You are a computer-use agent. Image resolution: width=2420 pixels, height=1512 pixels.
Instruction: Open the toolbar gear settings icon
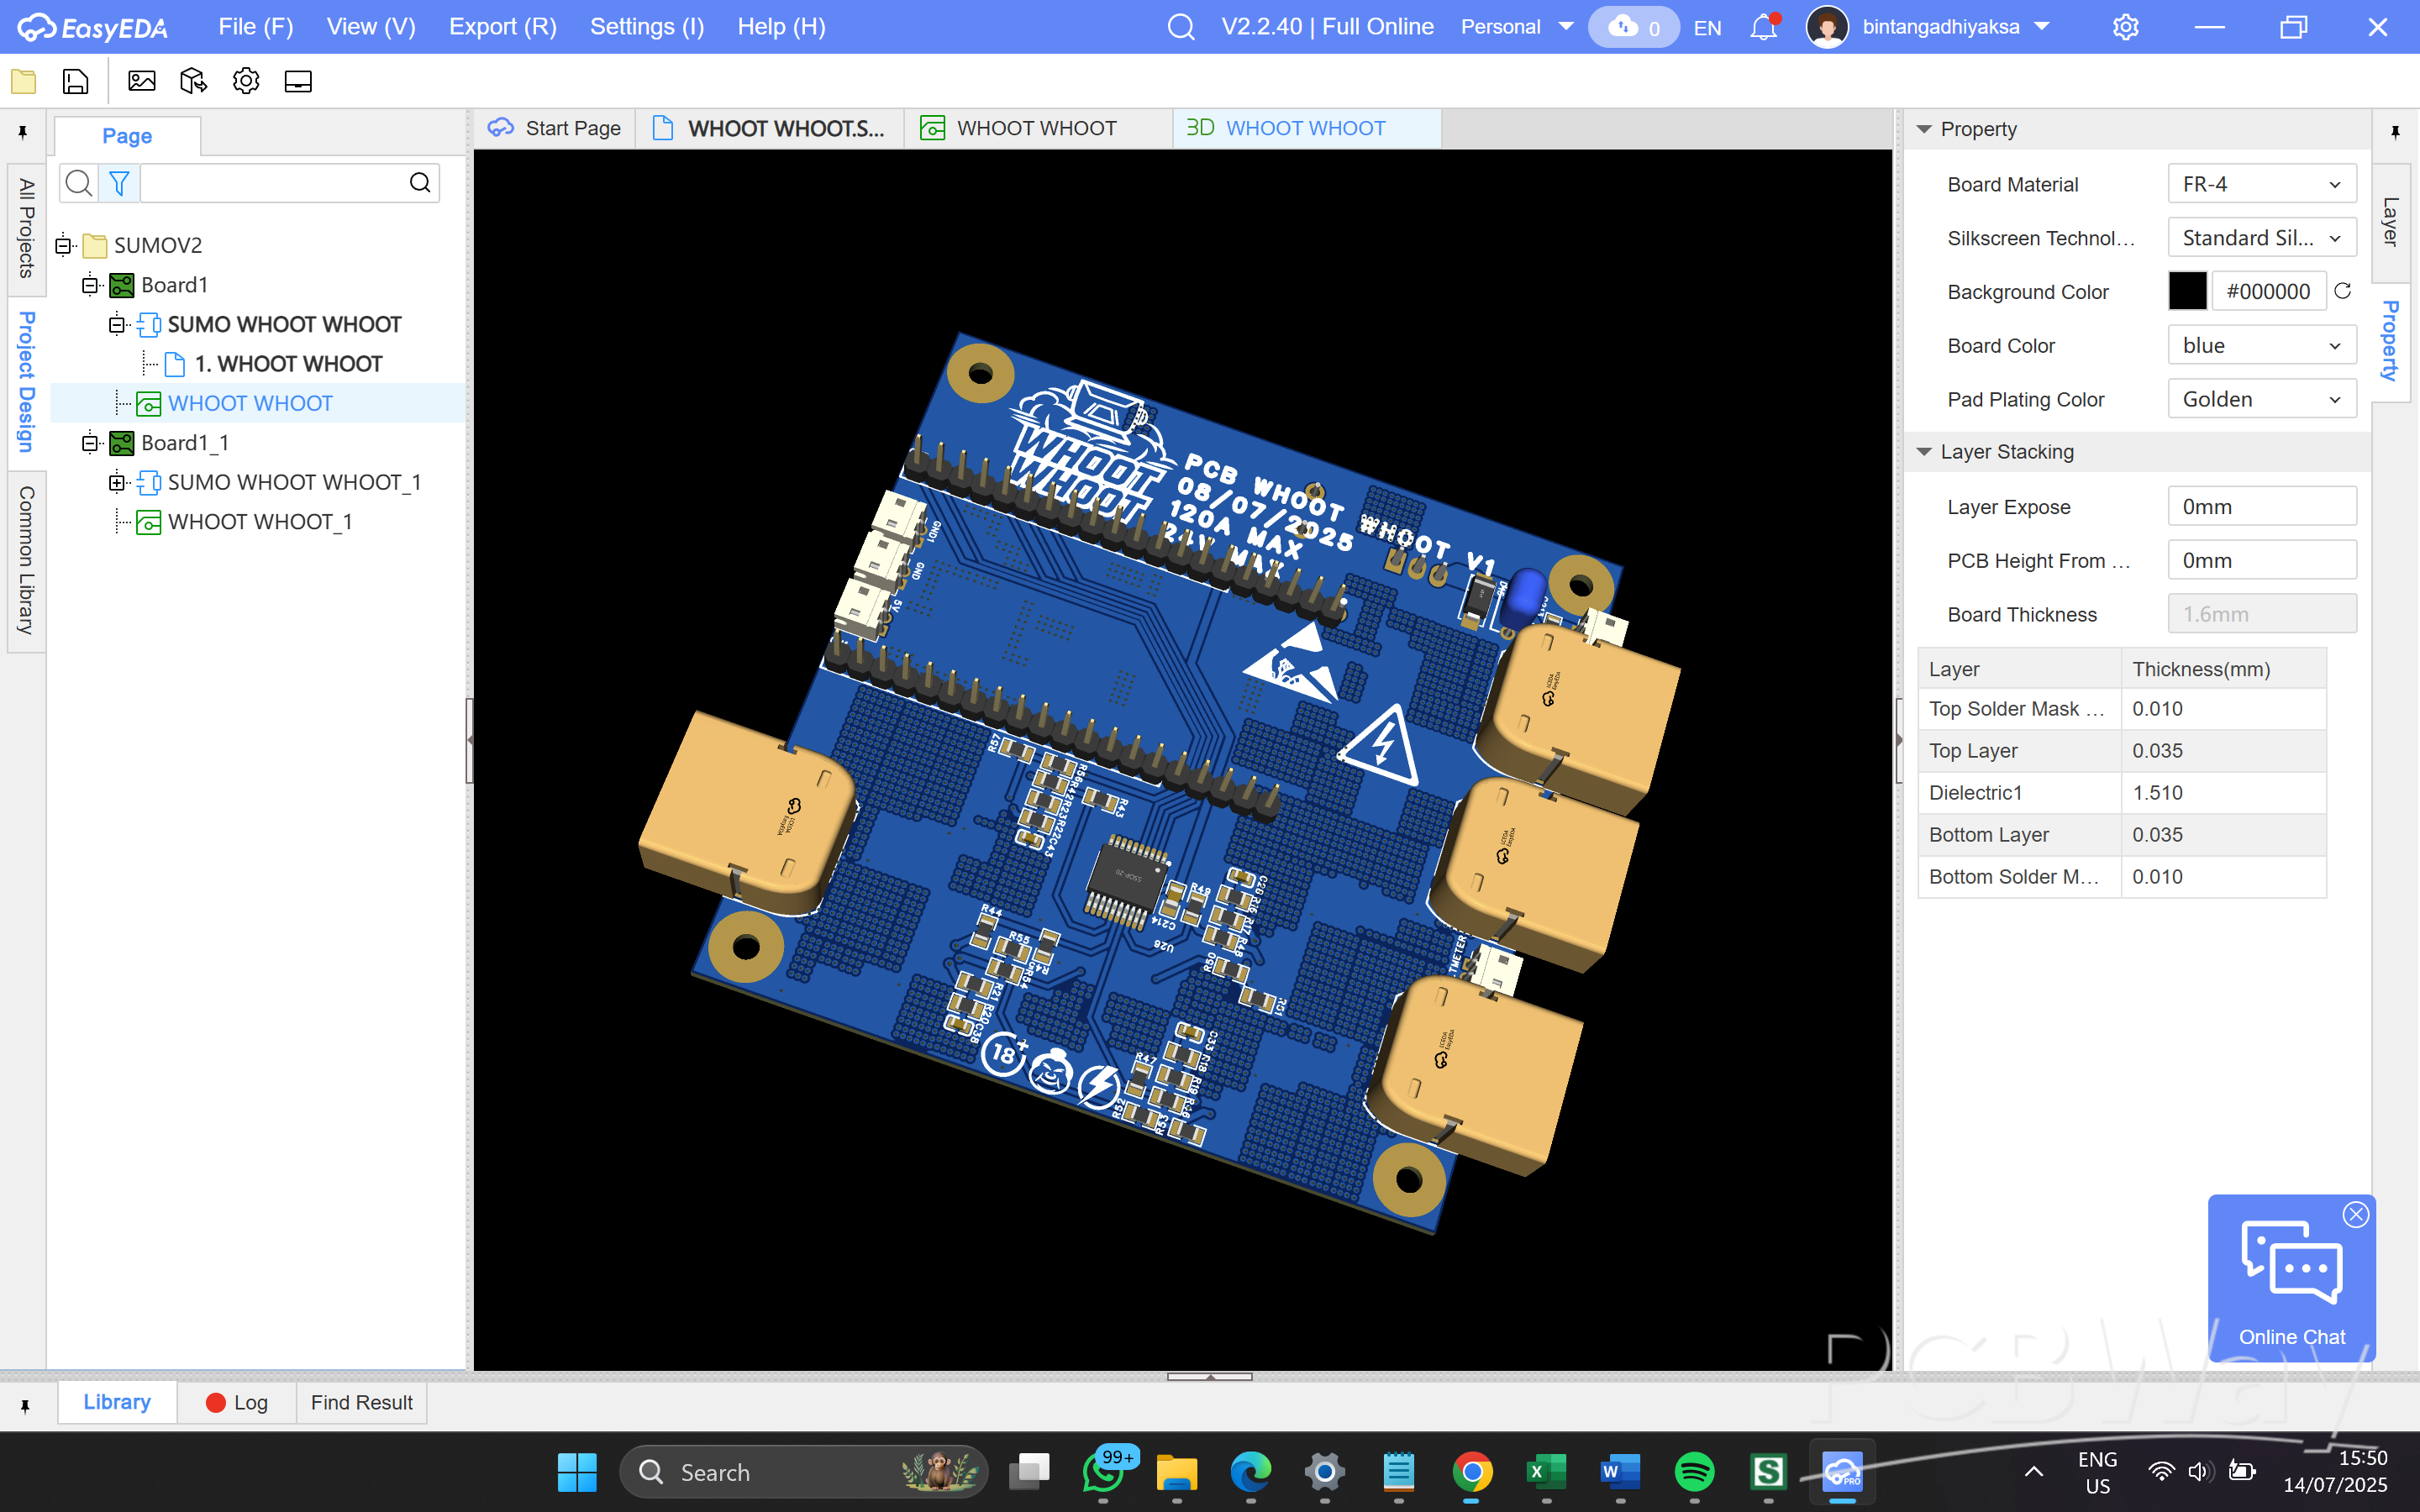pos(246,81)
